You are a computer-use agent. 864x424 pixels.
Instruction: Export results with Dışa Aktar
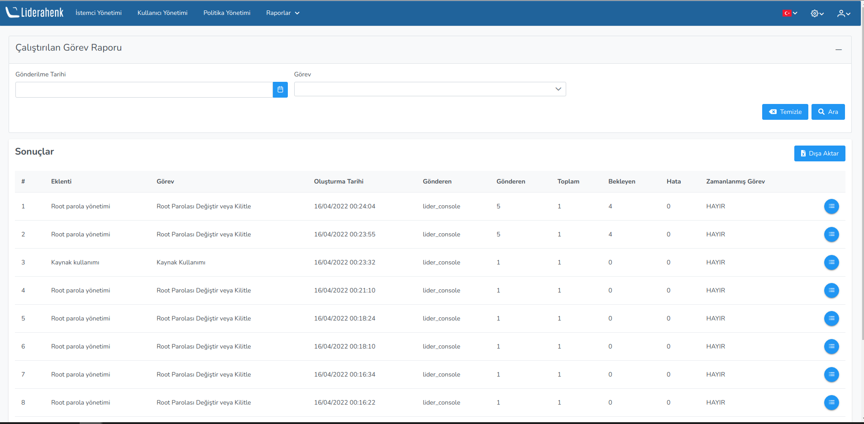(820, 153)
